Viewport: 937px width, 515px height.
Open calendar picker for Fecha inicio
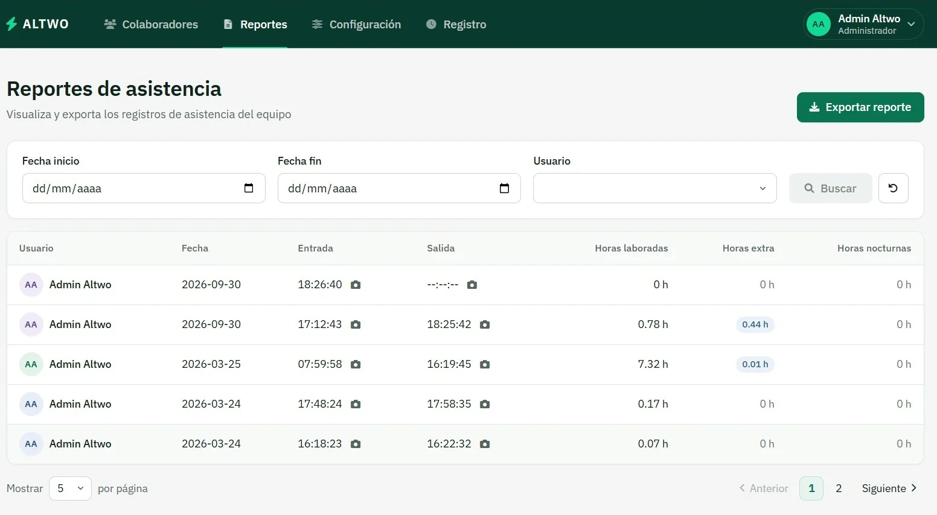pos(249,188)
